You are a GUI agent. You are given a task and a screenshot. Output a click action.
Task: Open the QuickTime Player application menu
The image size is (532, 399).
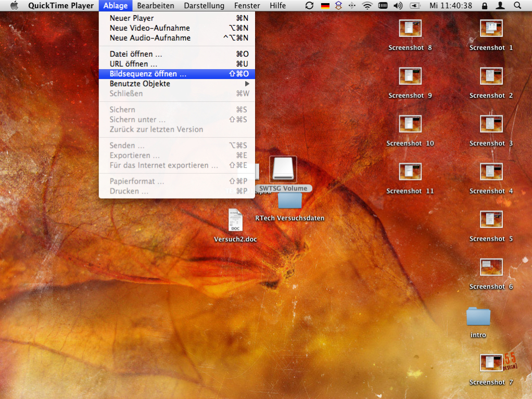point(61,5)
